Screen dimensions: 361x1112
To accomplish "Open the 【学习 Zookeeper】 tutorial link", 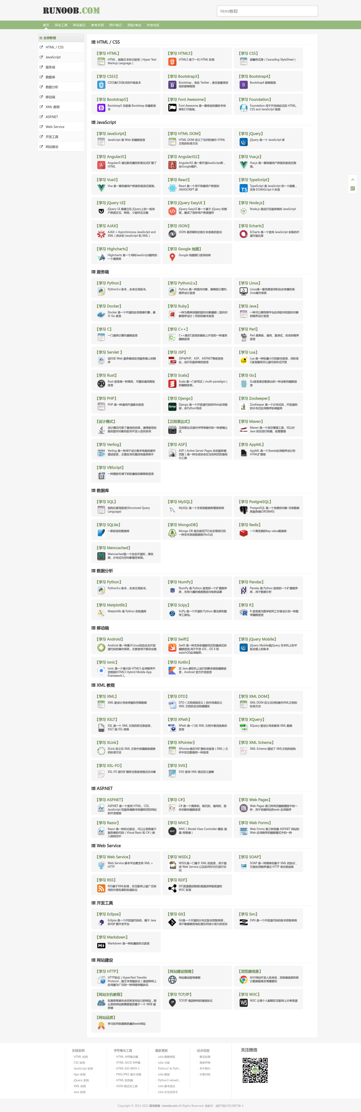I will (x=254, y=399).
